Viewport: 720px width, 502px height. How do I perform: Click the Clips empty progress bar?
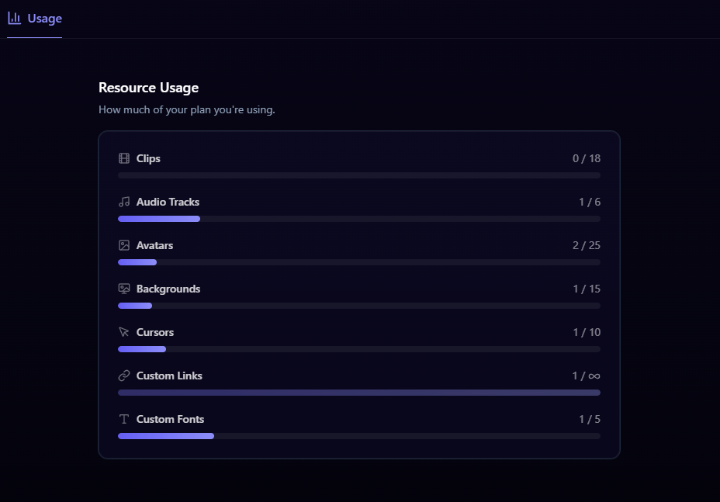pos(358,175)
